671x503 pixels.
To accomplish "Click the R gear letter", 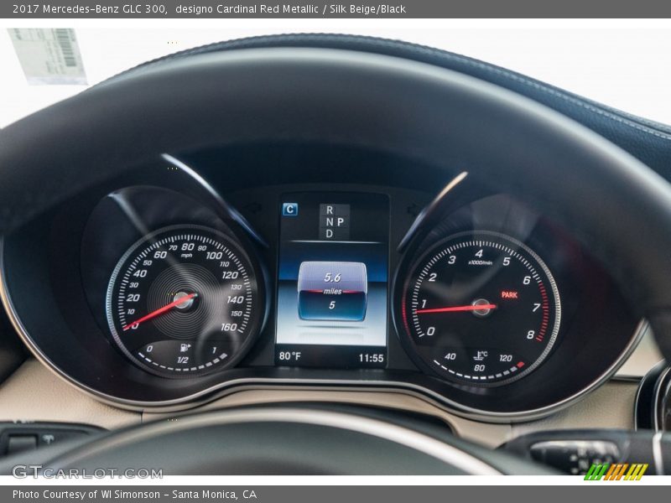I will click(x=329, y=210).
